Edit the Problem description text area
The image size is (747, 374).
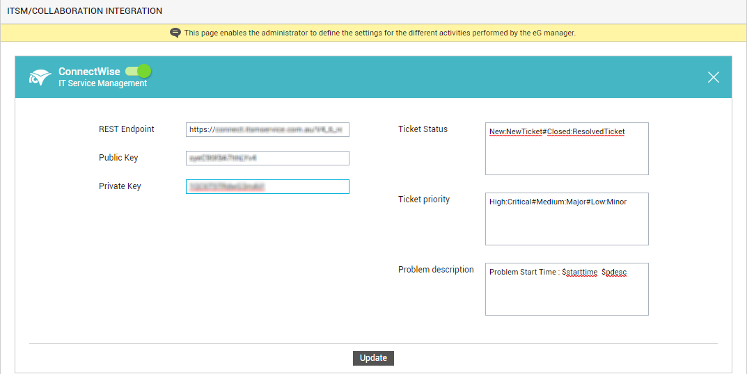click(x=567, y=288)
